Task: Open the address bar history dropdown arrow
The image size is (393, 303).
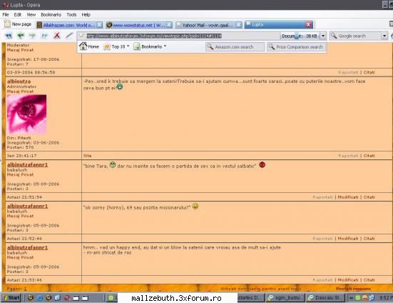Action: coord(323,36)
